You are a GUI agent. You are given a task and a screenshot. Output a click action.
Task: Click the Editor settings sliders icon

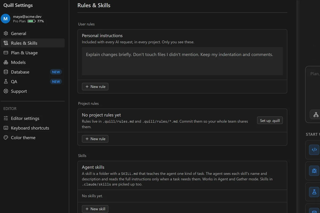6,118
